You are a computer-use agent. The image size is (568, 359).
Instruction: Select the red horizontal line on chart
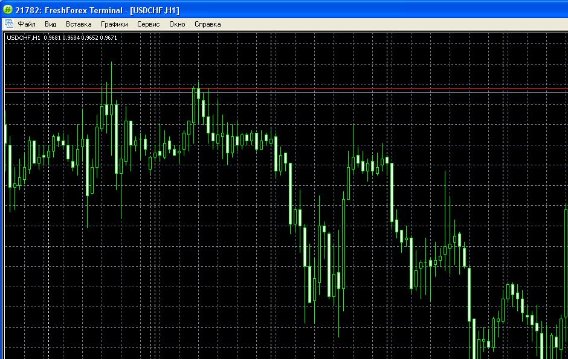pos(286,88)
